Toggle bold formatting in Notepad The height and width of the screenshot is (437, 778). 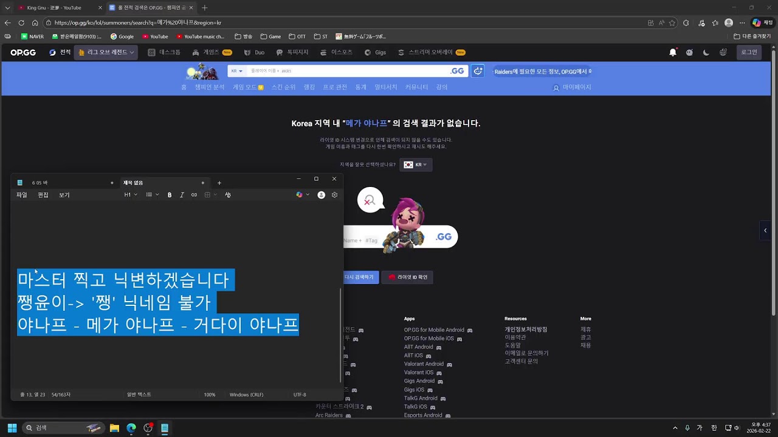(x=170, y=195)
